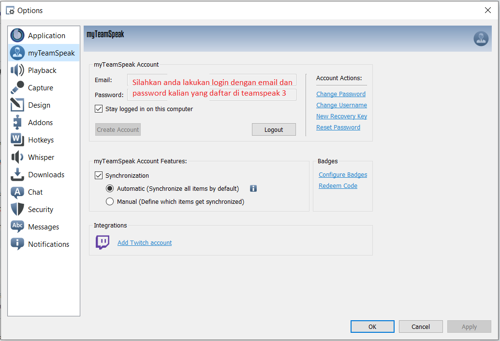The width and height of the screenshot is (500, 341).
Task: Click the Redeem Code link
Action: (338, 185)
